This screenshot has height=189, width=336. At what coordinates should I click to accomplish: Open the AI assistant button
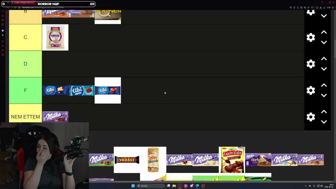[x=329, y=8]
